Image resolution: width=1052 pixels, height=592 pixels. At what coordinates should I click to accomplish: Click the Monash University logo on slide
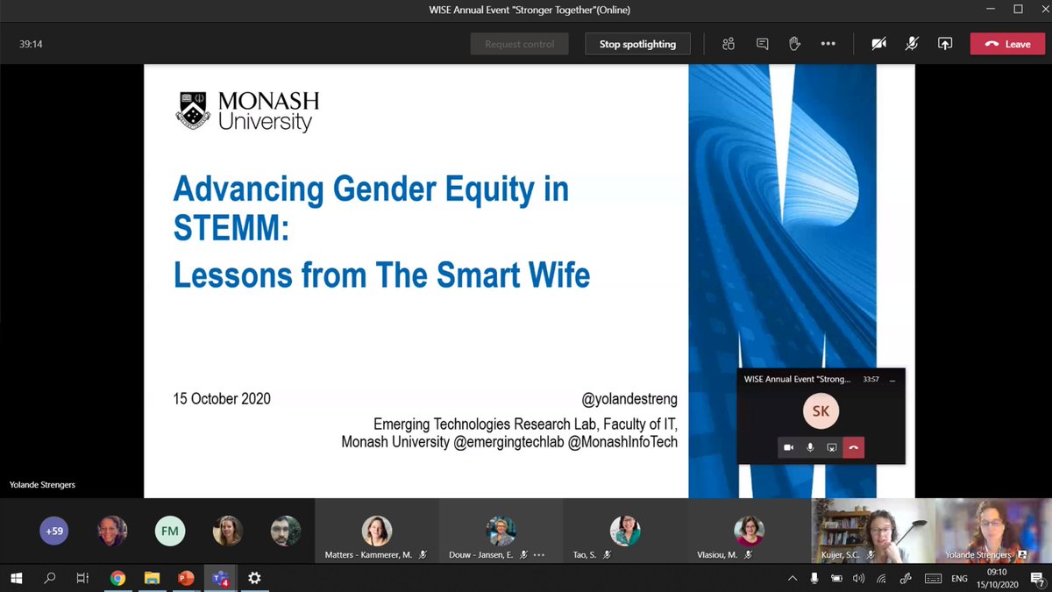247,111
